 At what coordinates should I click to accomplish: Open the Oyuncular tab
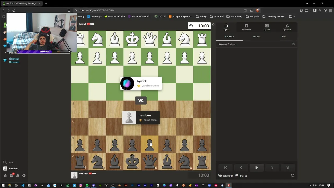coord(287,27)
